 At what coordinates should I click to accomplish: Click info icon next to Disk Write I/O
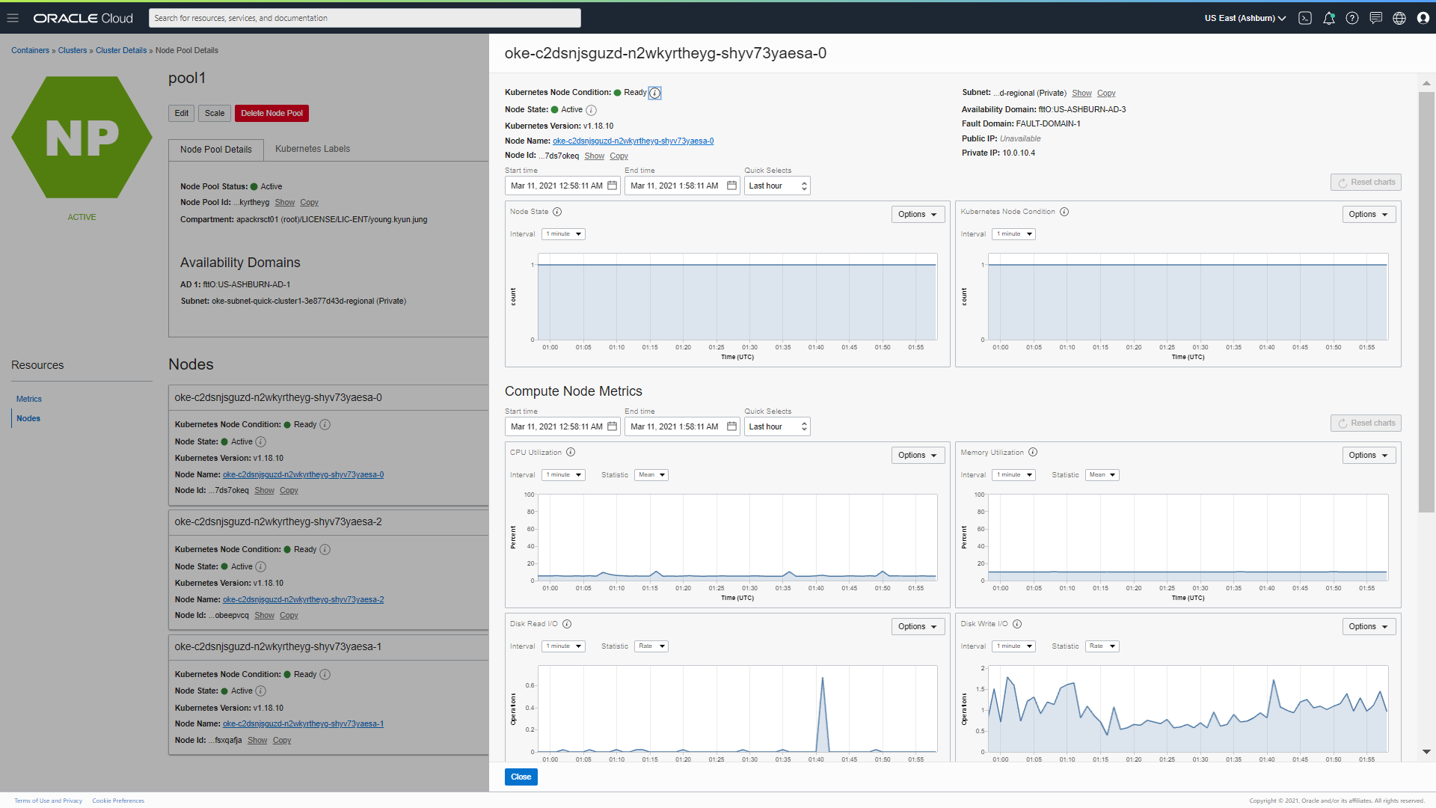(x=1017, y=624)
